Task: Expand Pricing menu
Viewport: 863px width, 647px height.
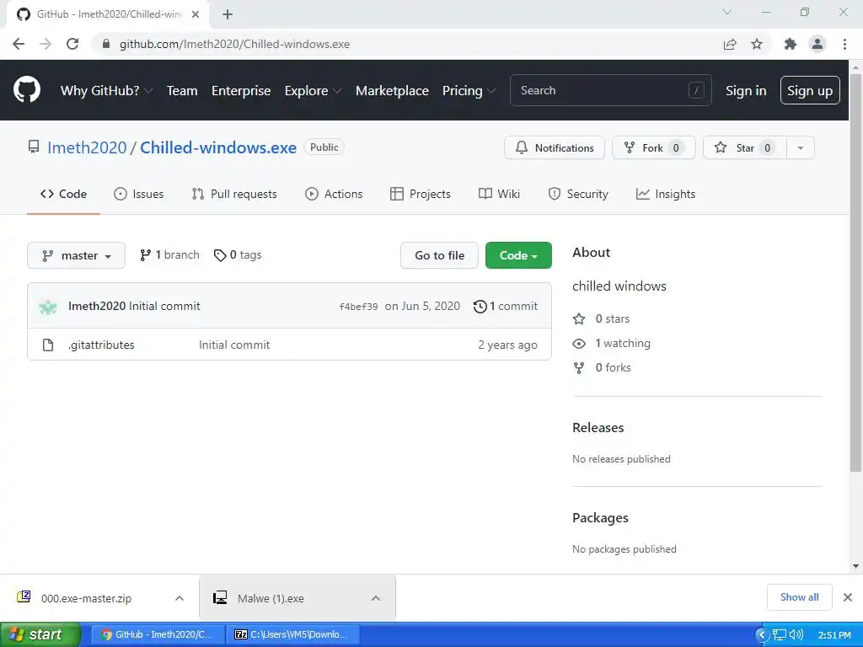Action: coord(469,91)
